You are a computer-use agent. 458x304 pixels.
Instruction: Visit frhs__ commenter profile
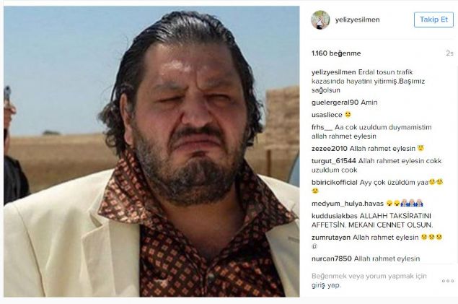coord(322,127)
